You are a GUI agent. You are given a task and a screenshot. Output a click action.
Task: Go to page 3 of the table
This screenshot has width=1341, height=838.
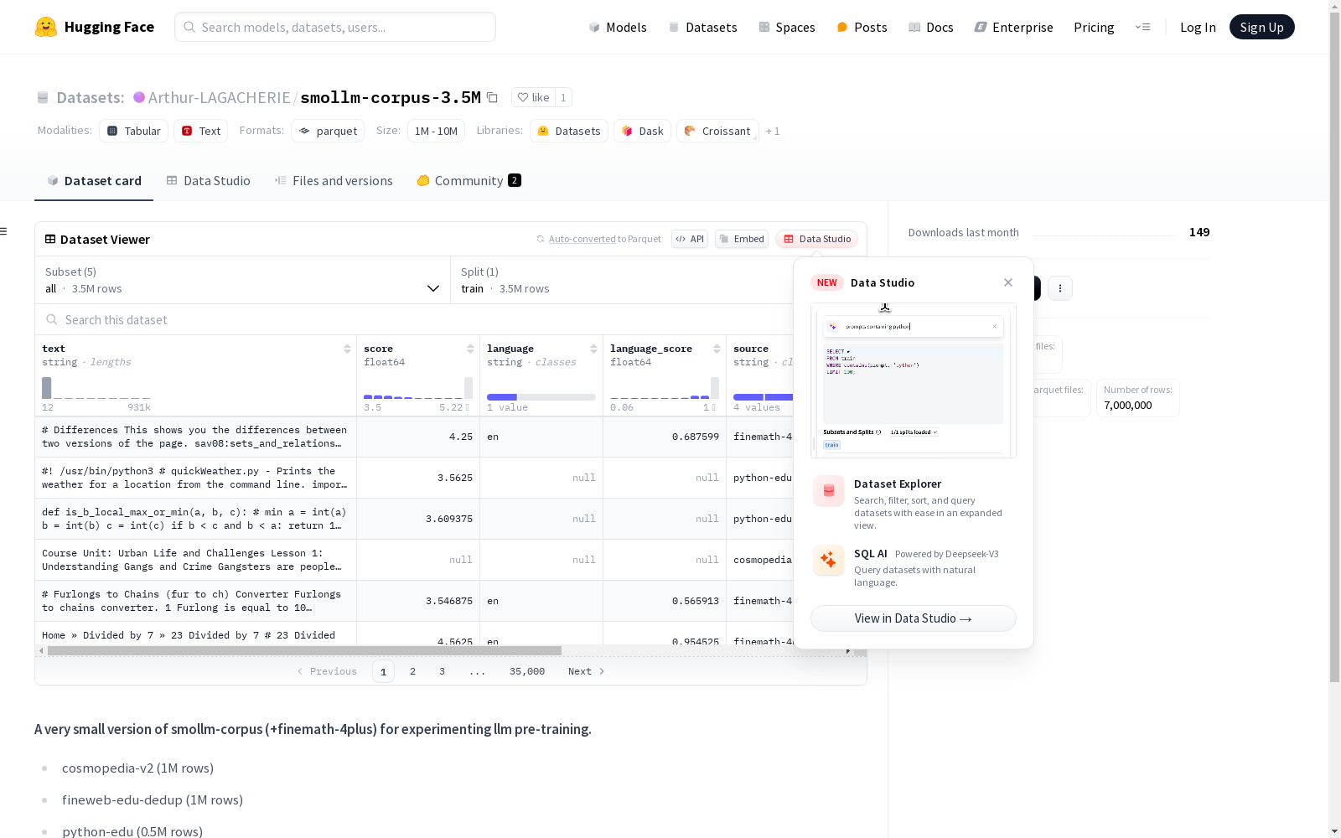(x=442, y=671)
